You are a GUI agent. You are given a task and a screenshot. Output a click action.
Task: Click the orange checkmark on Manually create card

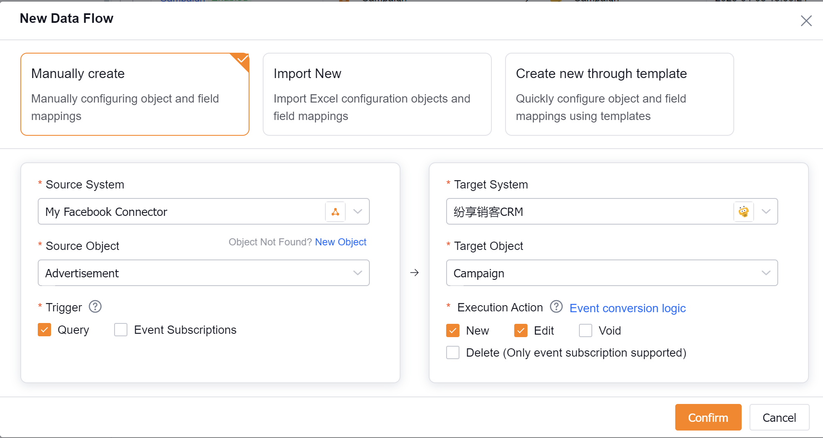[x=242, y=59]
